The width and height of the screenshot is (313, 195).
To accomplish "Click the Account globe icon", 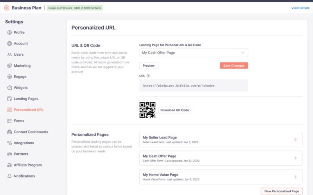I will (9, 44).
